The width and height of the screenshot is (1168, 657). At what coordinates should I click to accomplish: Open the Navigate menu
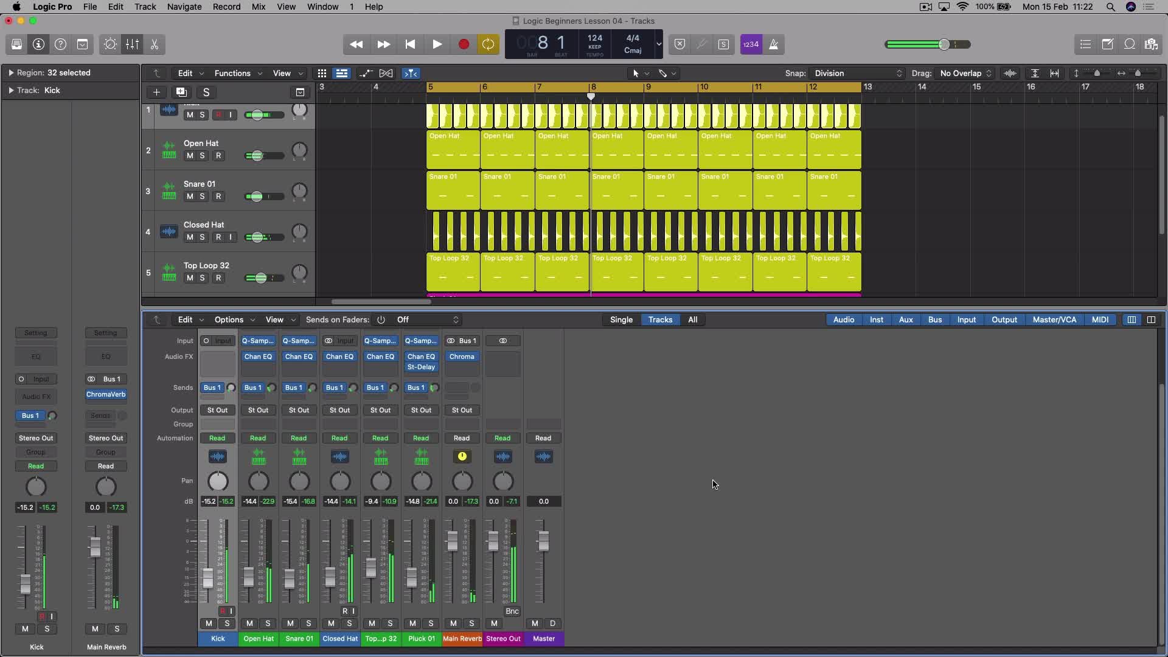point(184,7)
